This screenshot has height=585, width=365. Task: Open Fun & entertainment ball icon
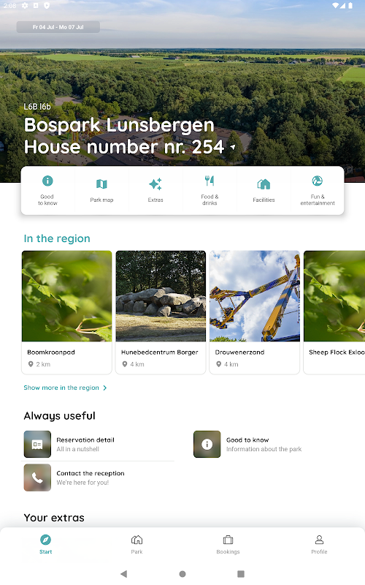[x=318, y=181]
